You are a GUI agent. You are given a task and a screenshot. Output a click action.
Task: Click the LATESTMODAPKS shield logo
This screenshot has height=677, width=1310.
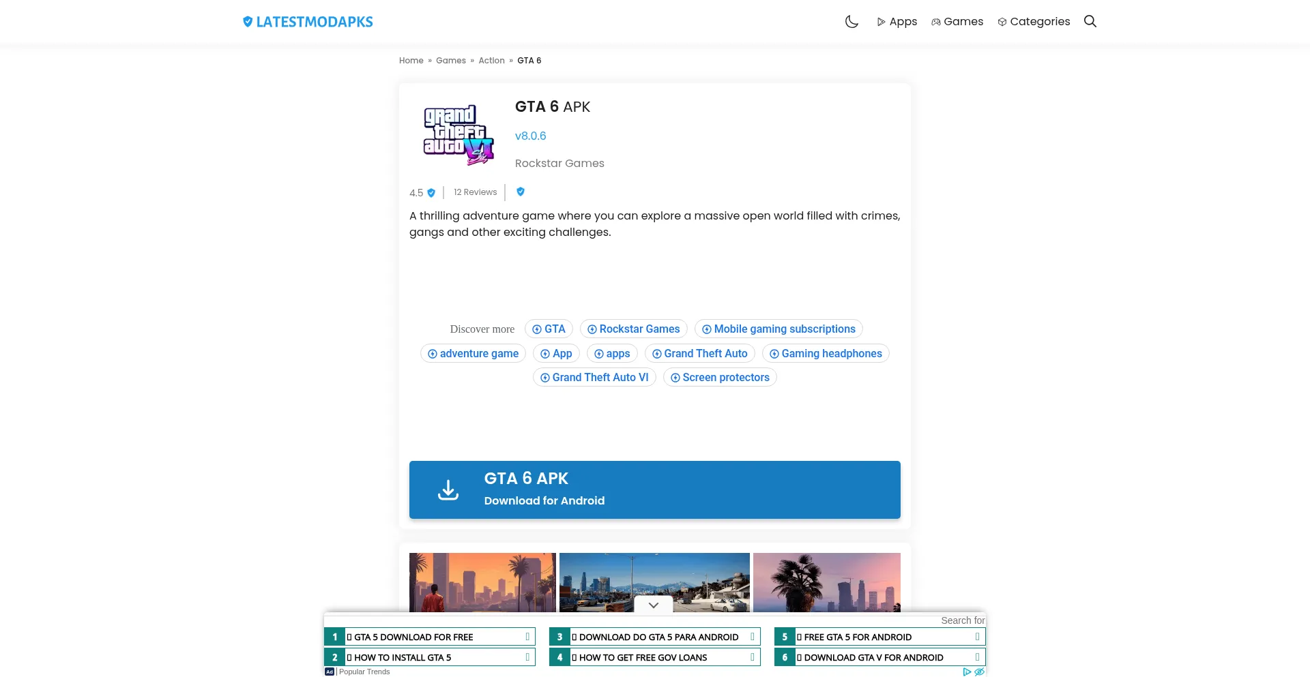click(x=248, y=22)
